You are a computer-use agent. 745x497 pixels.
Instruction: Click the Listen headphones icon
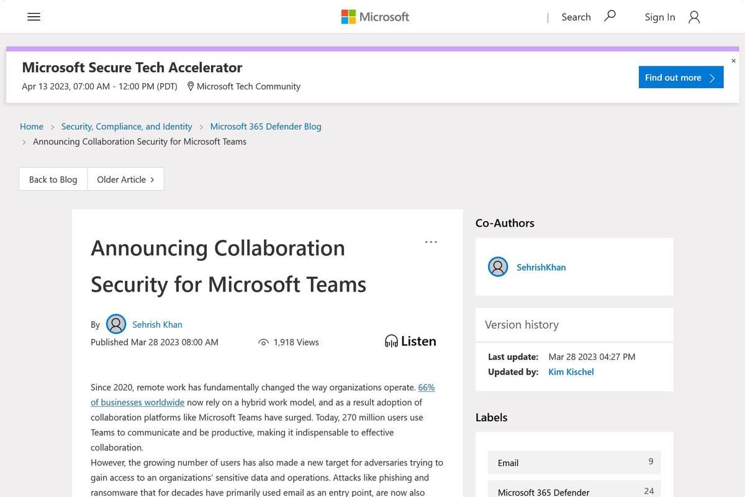(391, 341)
